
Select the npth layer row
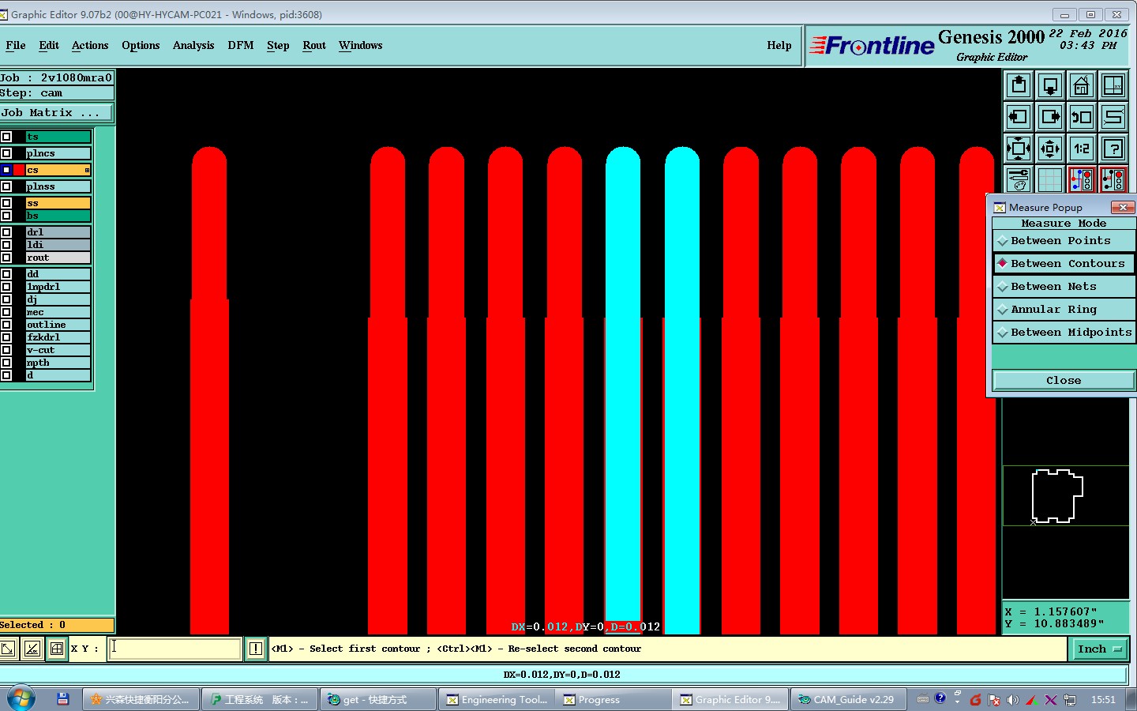click(x=58, y=363)
